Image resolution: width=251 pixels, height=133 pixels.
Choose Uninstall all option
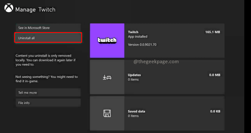[x=48, y=38]
